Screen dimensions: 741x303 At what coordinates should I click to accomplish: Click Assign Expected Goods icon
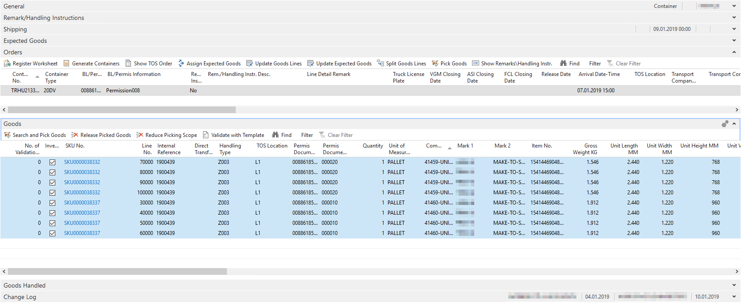pos(181,64)
